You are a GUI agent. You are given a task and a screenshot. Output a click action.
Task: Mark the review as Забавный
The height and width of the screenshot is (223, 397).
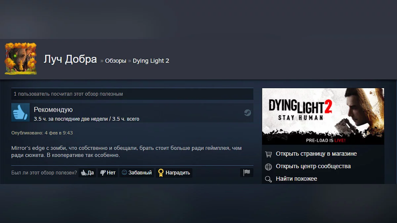coord(137,172)
